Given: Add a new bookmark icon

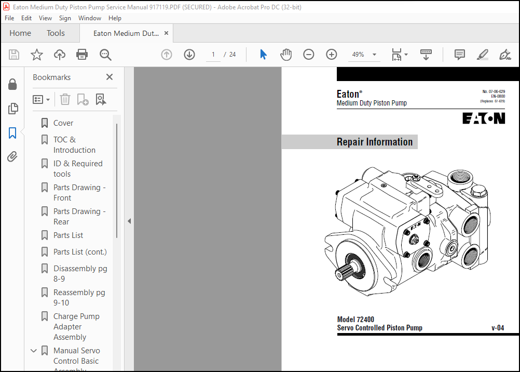Looking at the screenshot, I should pyautogui.click(x=83, y=99).
